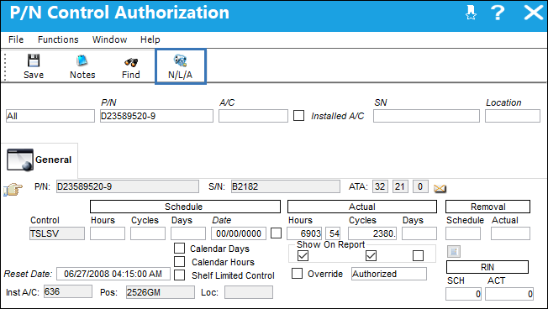Click the Control field showing TSLSV
This screenshot has height=309, width=548.
pos(57,233)
